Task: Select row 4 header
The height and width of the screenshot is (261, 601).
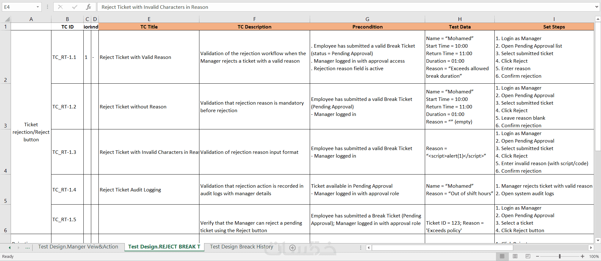Action: point(5,152)
